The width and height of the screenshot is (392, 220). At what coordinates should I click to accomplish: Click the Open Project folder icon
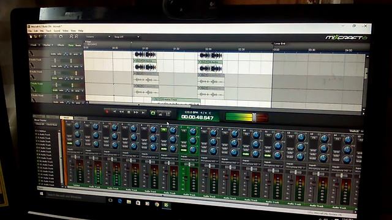click(36, 37)
